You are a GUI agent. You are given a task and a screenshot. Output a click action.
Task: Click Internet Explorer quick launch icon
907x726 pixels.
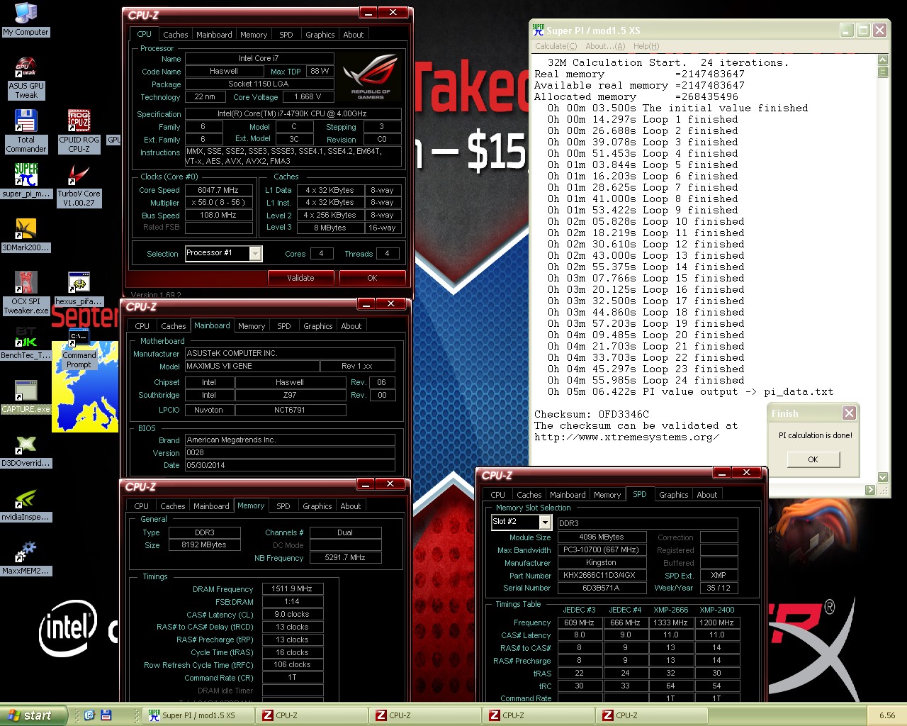click(x=89, y=715)
